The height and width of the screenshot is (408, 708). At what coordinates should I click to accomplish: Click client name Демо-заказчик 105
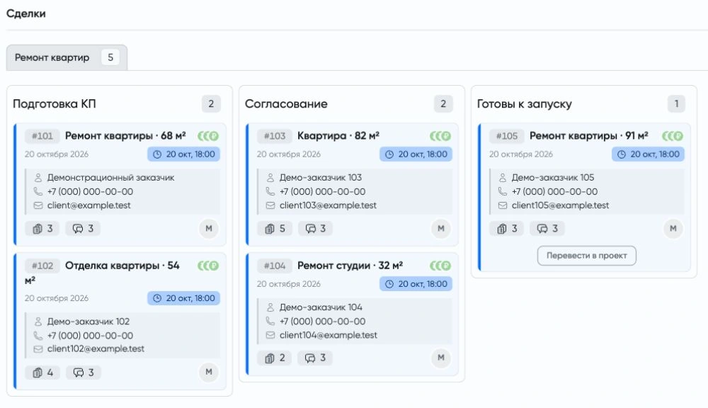pos(553,178)
